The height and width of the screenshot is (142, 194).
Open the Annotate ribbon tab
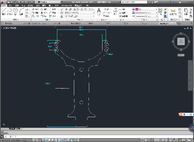17,5
